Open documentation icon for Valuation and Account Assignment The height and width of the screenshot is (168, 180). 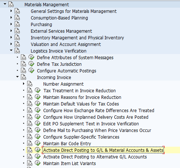tap(17, 44)
